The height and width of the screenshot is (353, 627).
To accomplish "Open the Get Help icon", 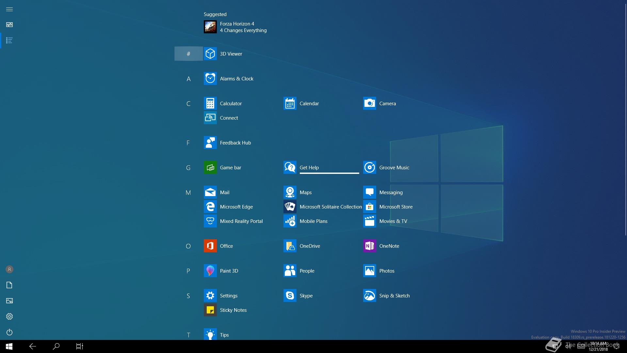I will coord(290,167).
